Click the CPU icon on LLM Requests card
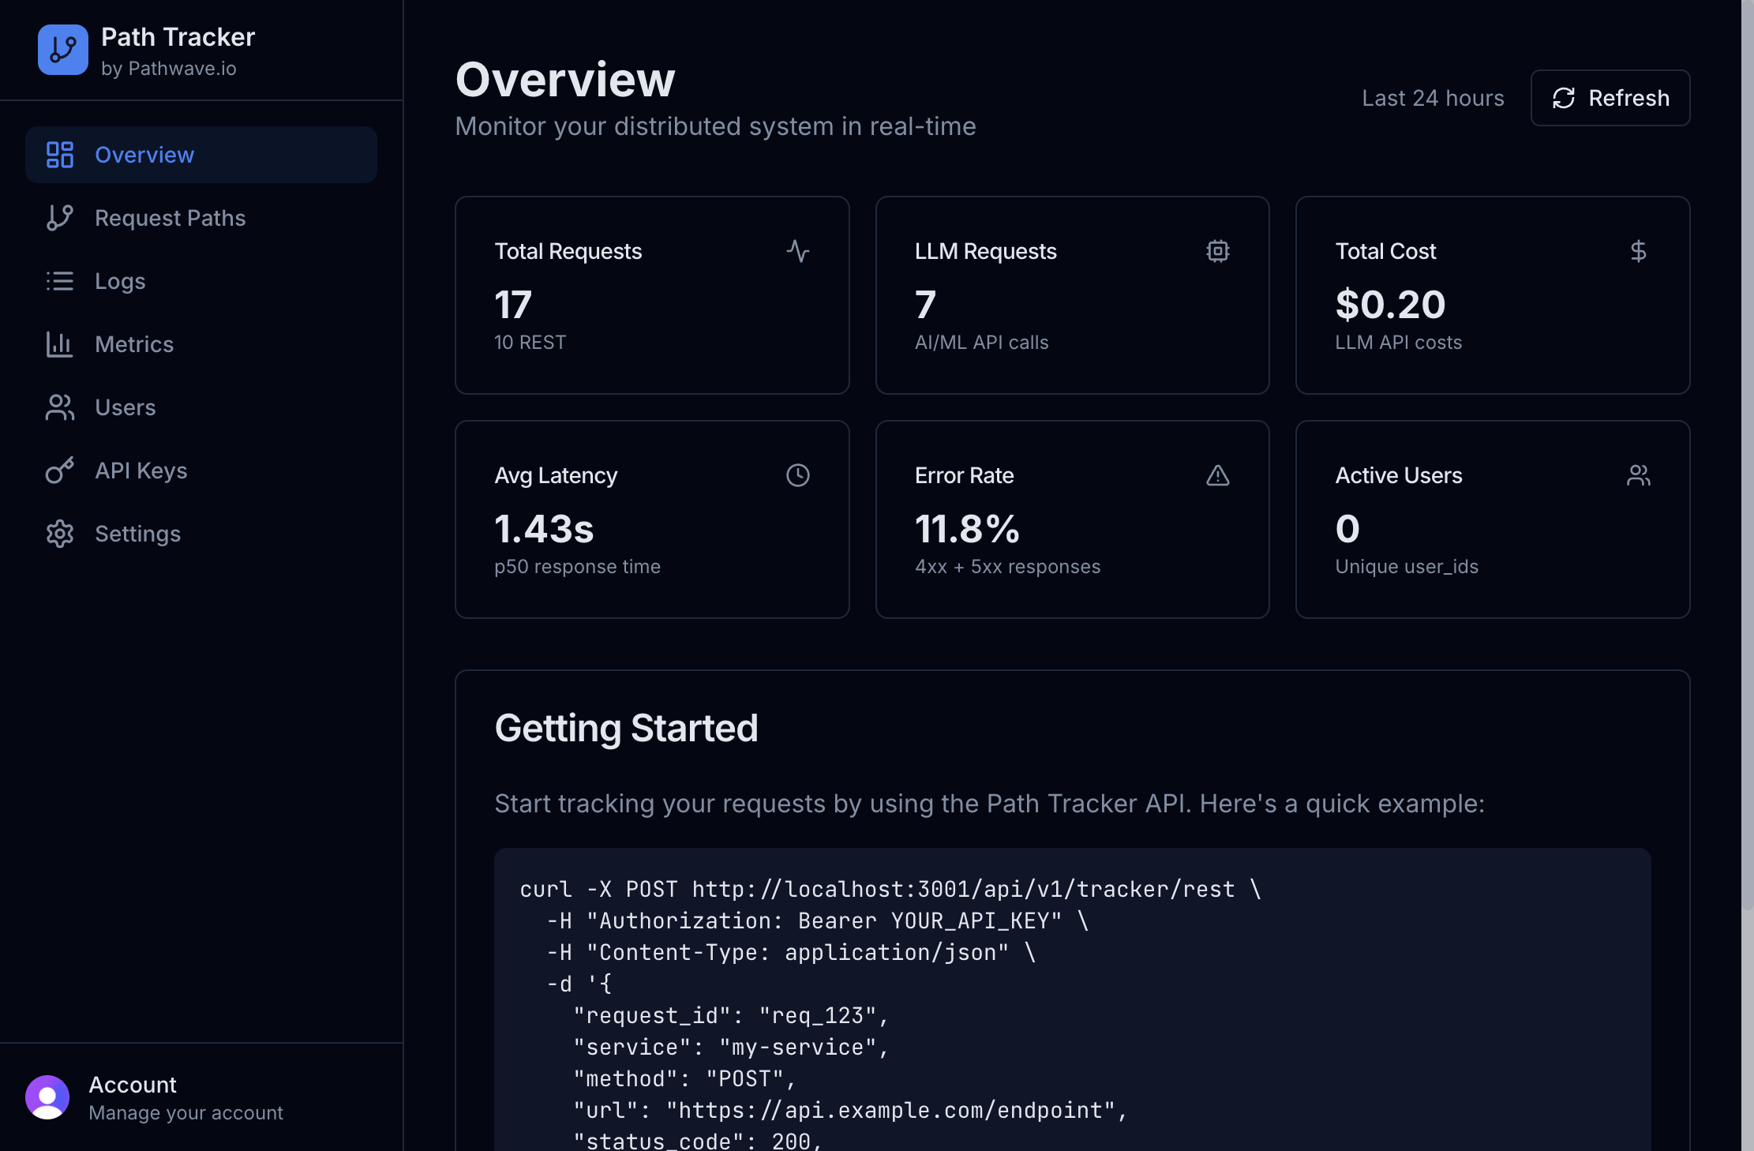 coord(1218,251)
